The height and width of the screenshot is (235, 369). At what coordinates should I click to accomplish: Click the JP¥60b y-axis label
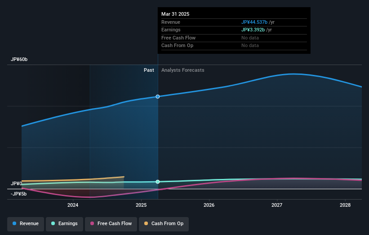pos(19,59)
